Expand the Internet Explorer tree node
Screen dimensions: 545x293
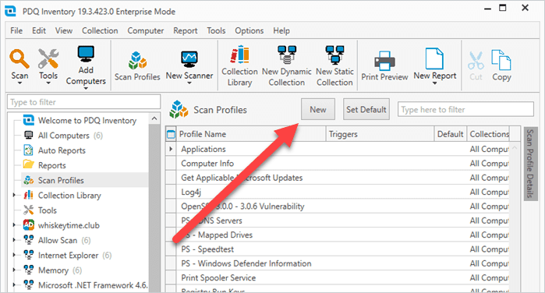(14, 255)
